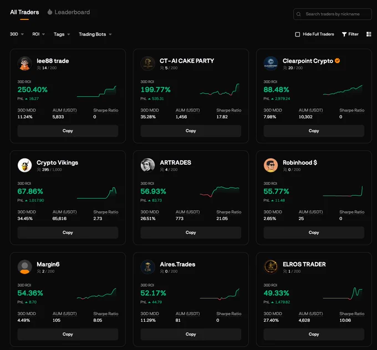Switch to the All Traders tab

pyautogui.click(x=24, y=12)
